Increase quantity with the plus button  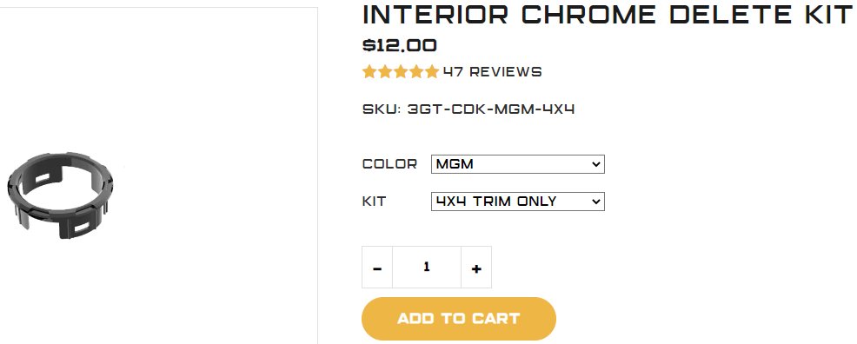(476, 267)
